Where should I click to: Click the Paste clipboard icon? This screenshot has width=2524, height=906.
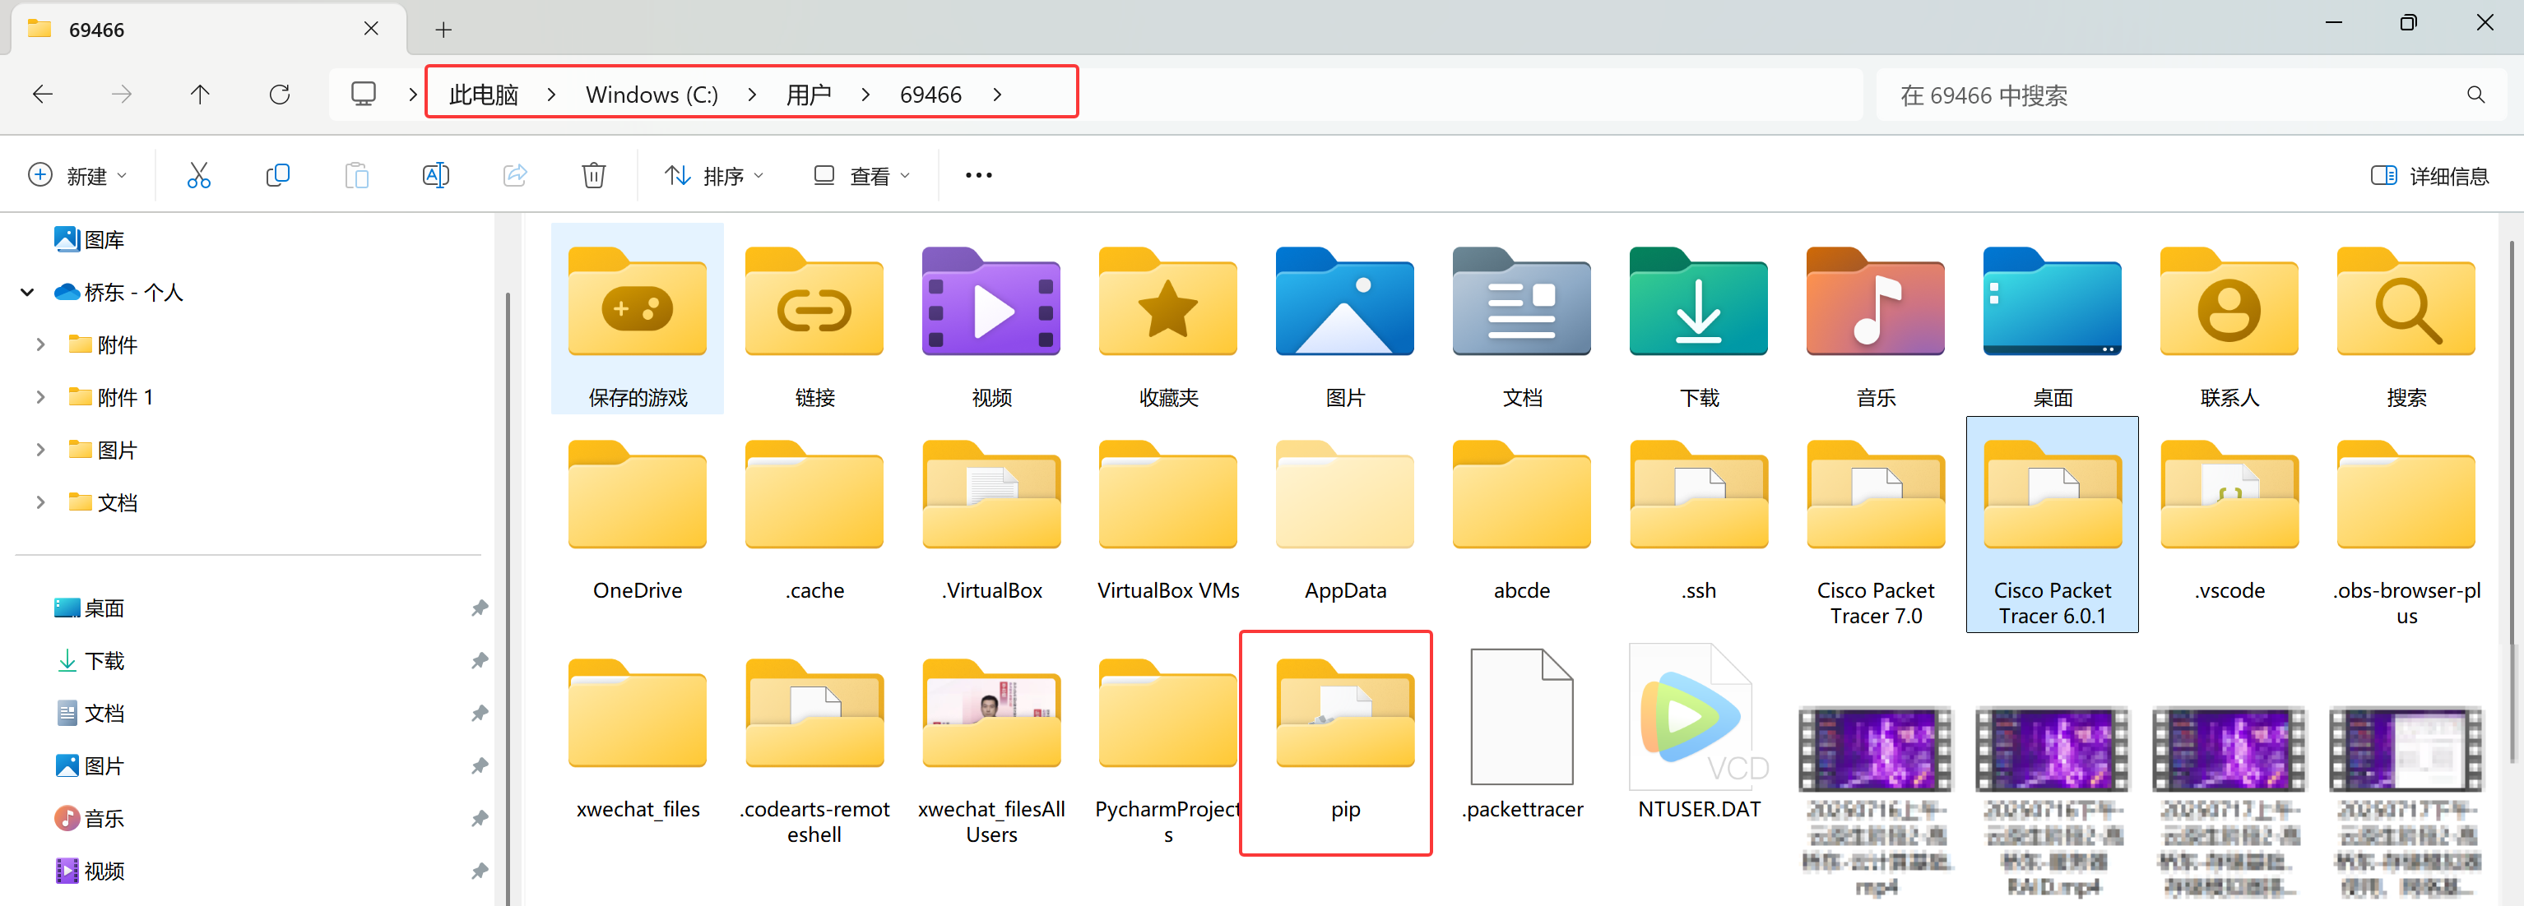pos(357,175)
